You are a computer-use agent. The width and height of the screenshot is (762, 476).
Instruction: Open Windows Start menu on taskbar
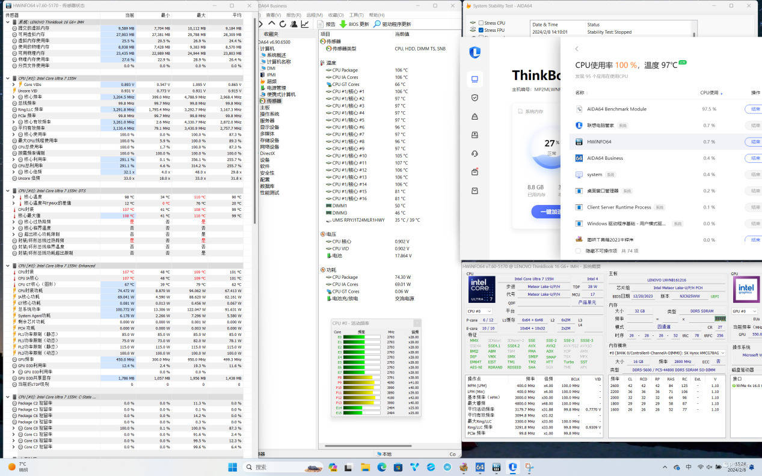(x=232, y=467)
